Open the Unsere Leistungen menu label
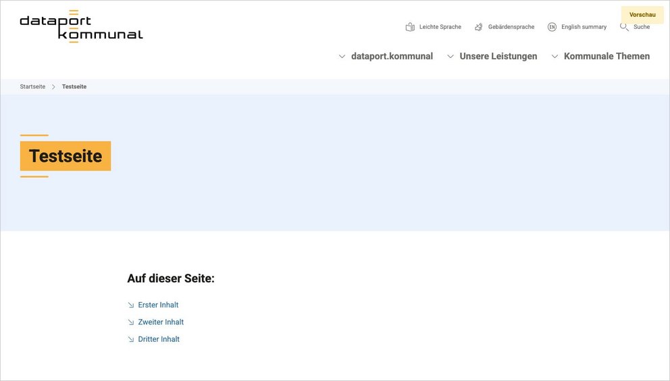 pos(498,57)
